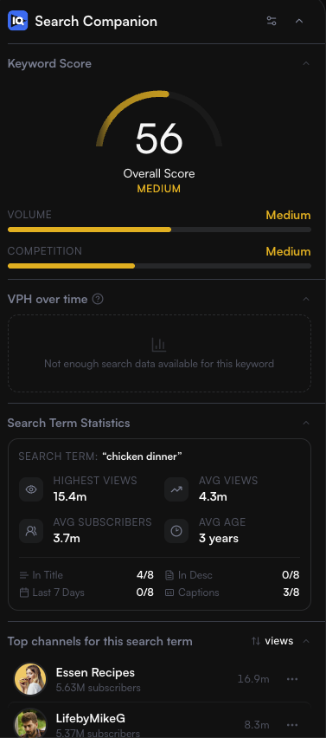The image size is (326, 738).
Task: Click the Volume progress bar
Action: [x=159, y=230]
